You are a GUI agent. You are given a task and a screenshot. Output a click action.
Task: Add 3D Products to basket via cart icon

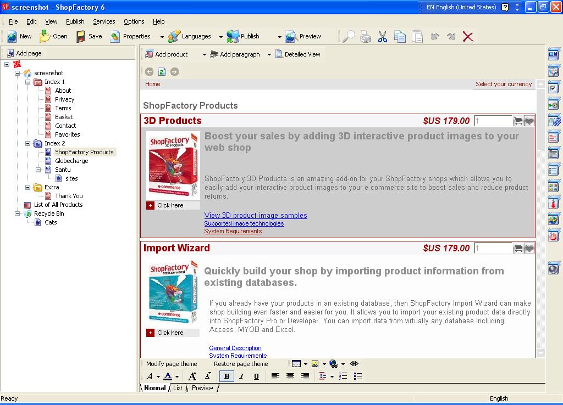tap(518, 121)
